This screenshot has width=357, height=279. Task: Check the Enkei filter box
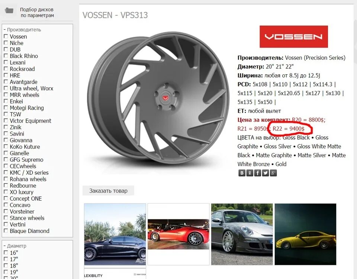pos(6,101)
